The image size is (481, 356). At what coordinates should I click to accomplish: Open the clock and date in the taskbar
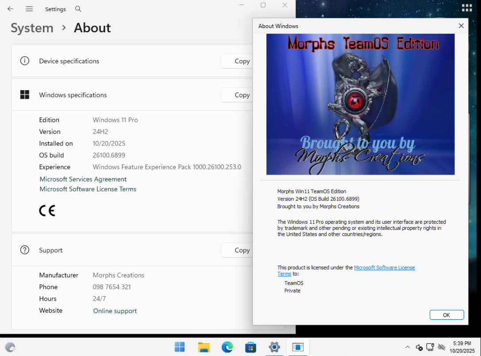click(x=462, y=347)
